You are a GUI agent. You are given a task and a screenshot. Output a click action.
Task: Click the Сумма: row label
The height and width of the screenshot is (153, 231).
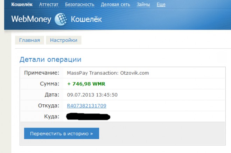point(49,84)
